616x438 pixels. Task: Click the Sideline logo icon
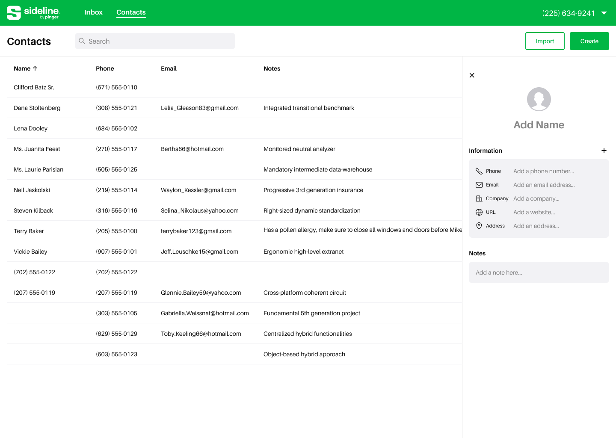(x=14, y=13)
